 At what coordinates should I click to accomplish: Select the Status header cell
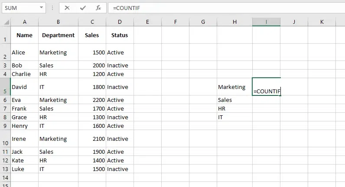[x=120, y=35]
